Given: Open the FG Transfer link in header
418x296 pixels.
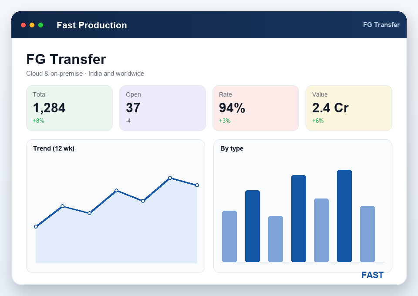Looking at the screenshot, I should point(381,25).
